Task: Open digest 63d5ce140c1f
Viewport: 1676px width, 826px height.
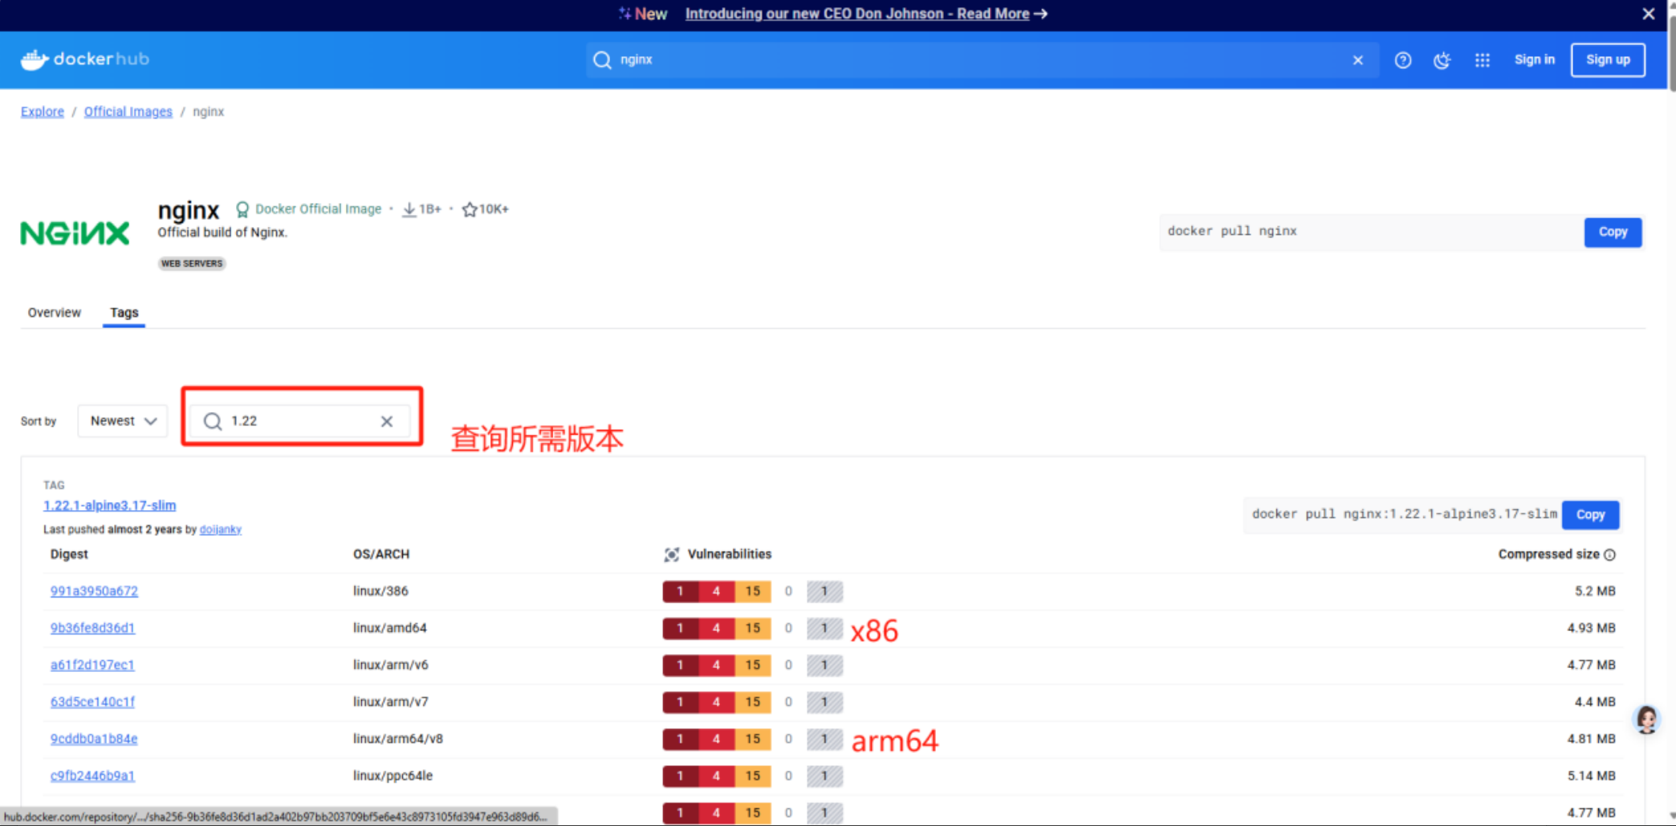Action: (92, 702)
